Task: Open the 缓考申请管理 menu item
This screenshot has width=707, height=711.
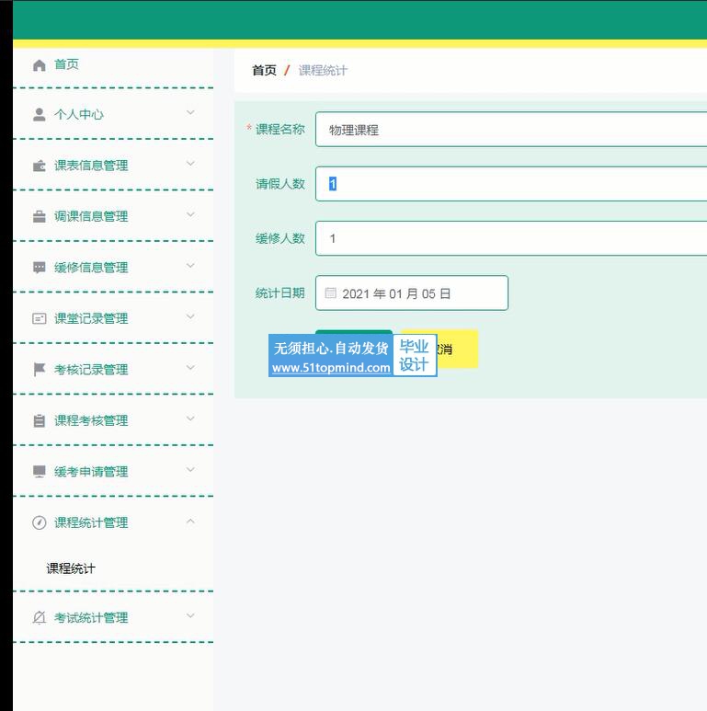Action: point(90,472)
